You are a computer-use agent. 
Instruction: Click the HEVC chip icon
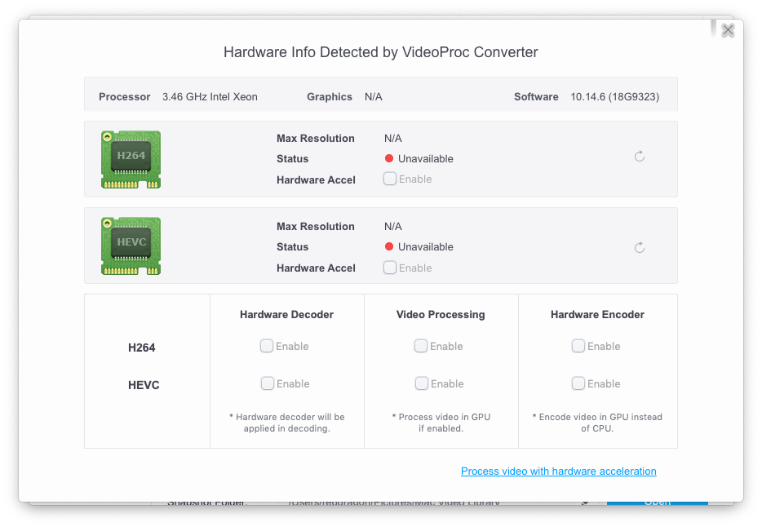(131, 246)
